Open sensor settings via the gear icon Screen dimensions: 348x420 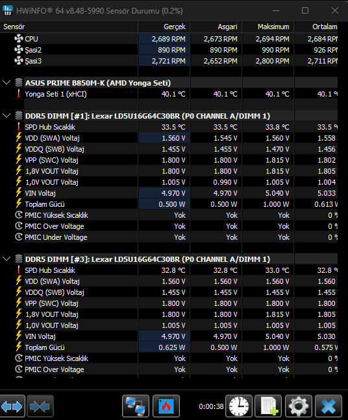tap(299, 406)
